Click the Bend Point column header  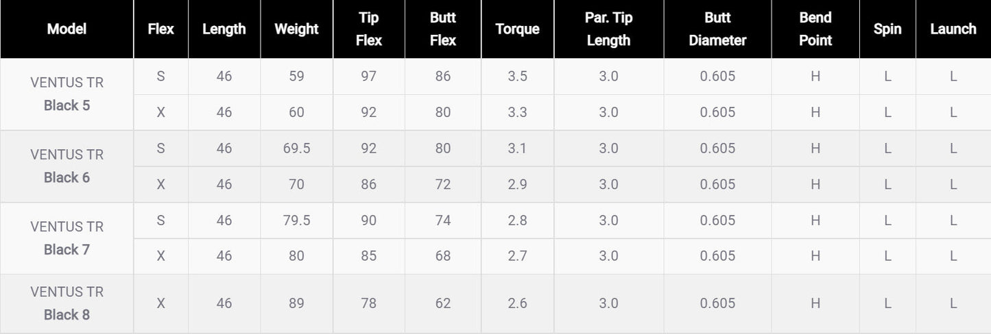(x=815, y=29)
